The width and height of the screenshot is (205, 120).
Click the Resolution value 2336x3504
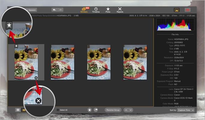pyautogui.click(x=179, y=57)
